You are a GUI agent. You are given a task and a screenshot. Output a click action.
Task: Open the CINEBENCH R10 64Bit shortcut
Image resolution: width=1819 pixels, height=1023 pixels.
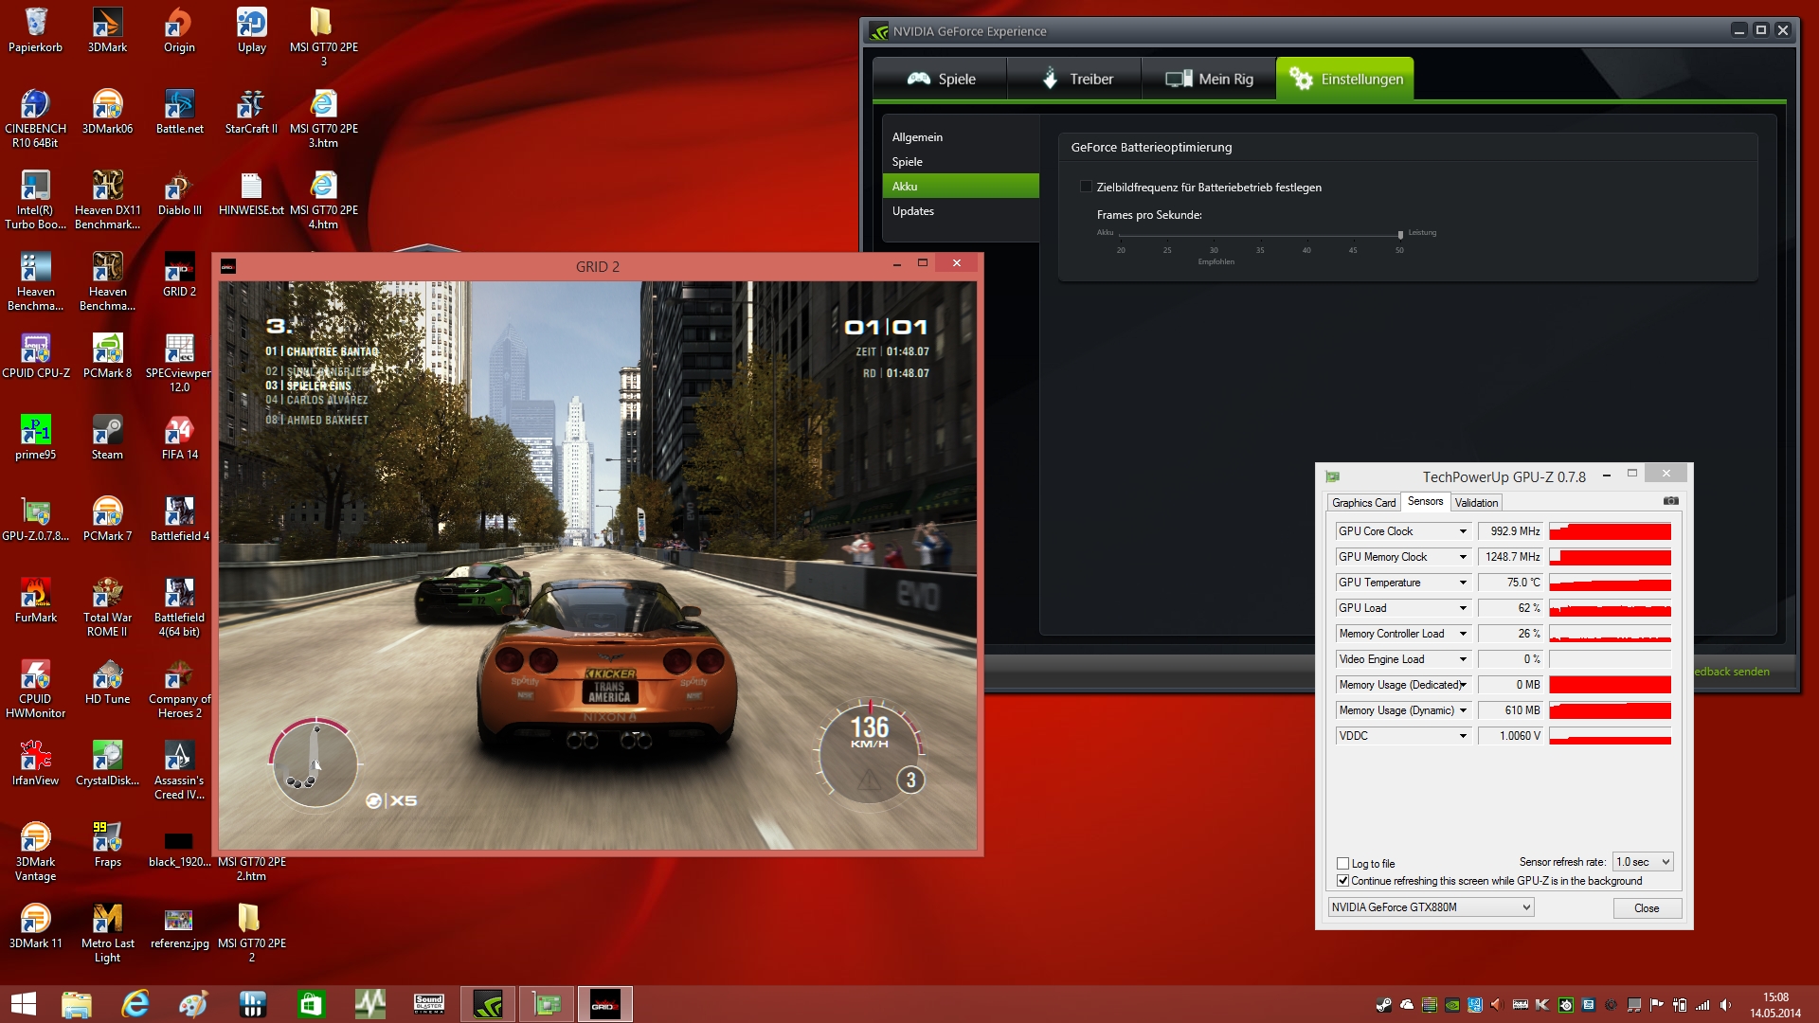35,118
